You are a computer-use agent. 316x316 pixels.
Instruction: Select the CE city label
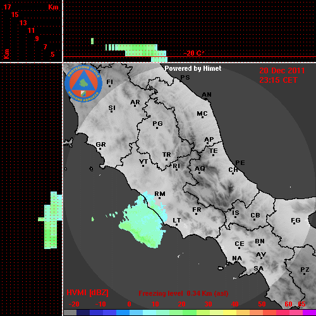click(240, 244)
